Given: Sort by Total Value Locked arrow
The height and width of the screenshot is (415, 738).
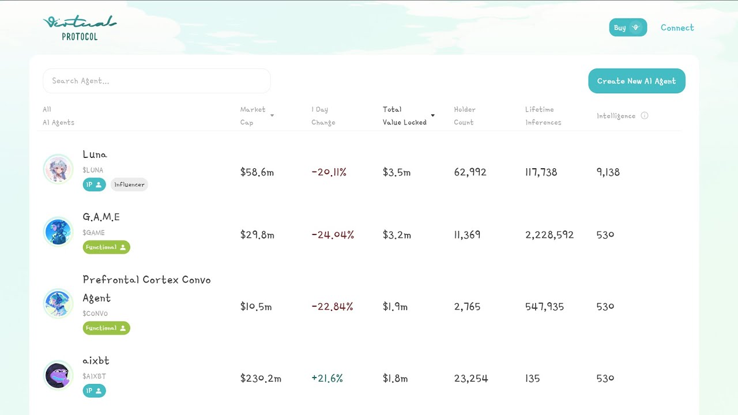Looking at the screenshot, I should click(x=432, y=116).
